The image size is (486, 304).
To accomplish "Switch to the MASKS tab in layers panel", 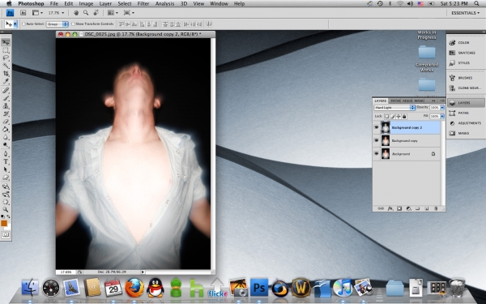I will coord(419,101).
